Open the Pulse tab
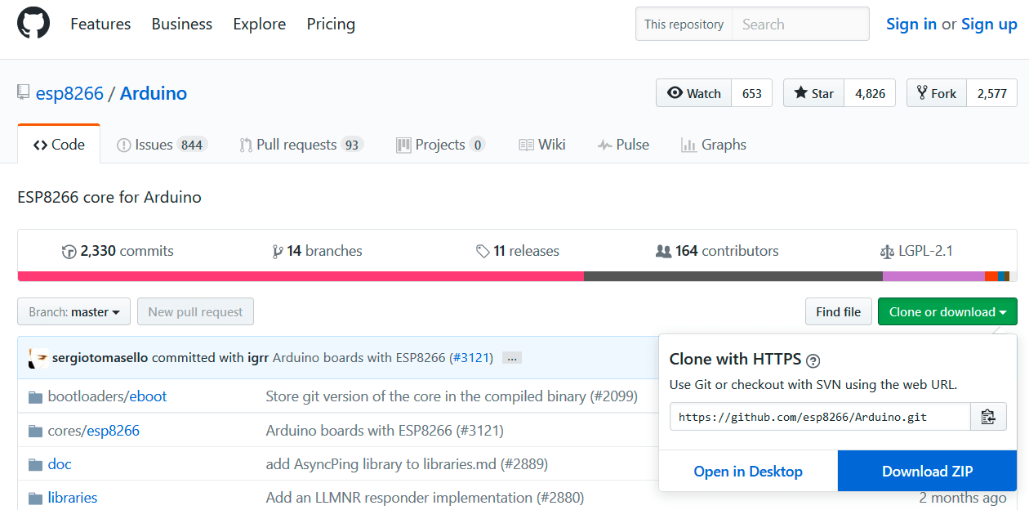Viewport: 1029px width, 510px height. click(x=623, y=145)
